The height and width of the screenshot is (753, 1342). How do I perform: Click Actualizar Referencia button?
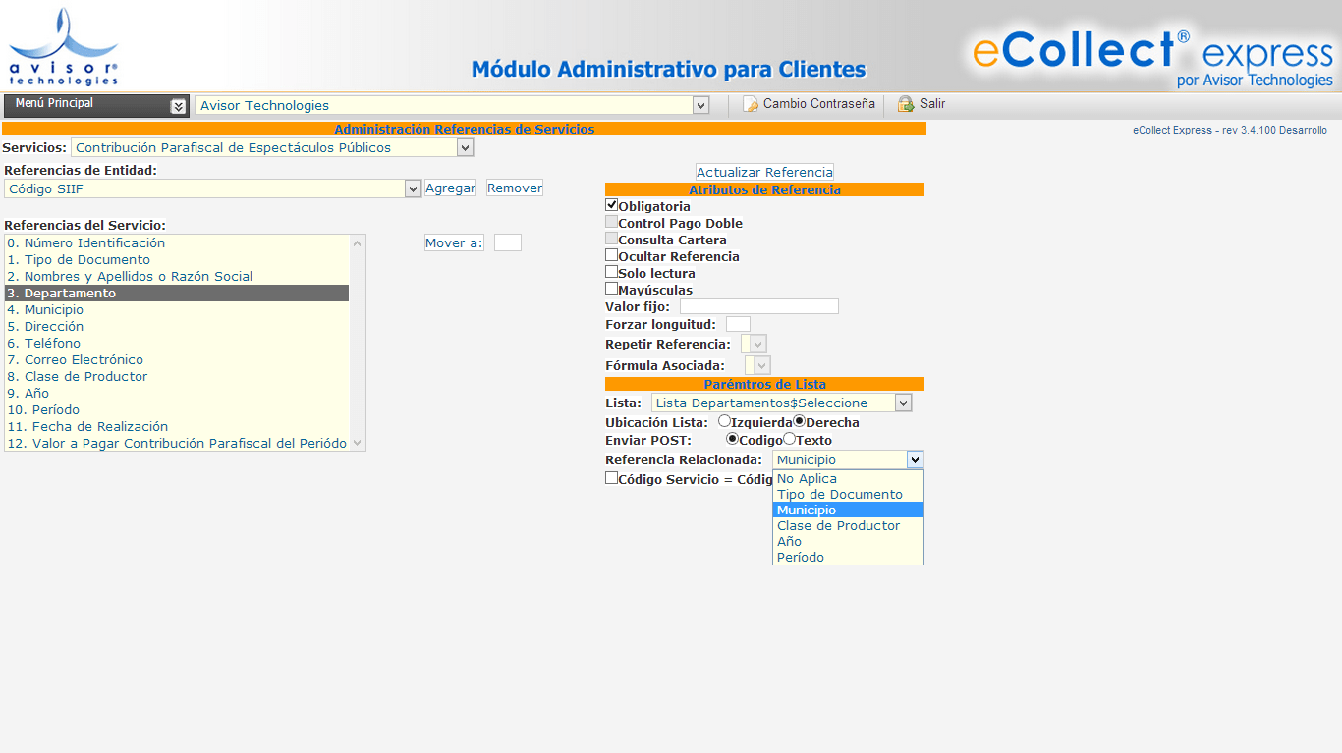(764, 172)
